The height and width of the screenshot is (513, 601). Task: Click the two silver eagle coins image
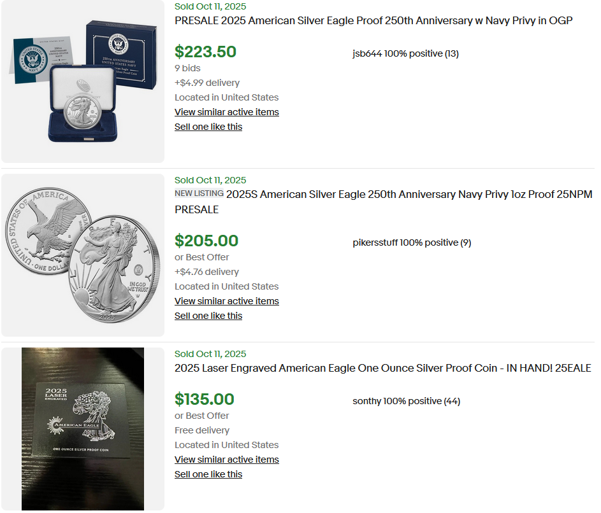pos(83,255)
